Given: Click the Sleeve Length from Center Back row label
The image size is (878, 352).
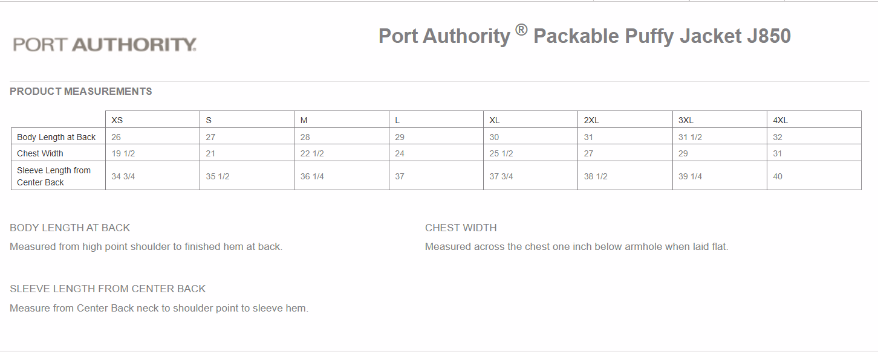Looking at the screenshot, I should (54, 176).
